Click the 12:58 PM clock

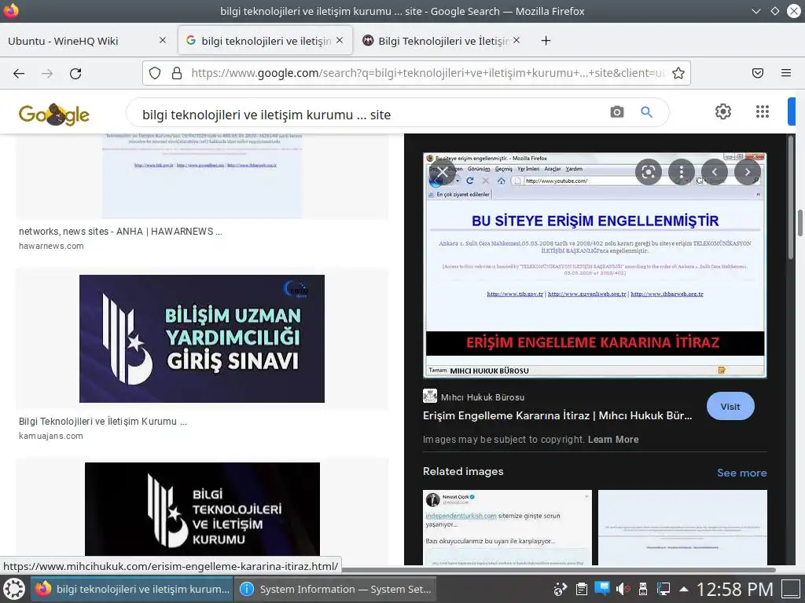pos(735,590)
